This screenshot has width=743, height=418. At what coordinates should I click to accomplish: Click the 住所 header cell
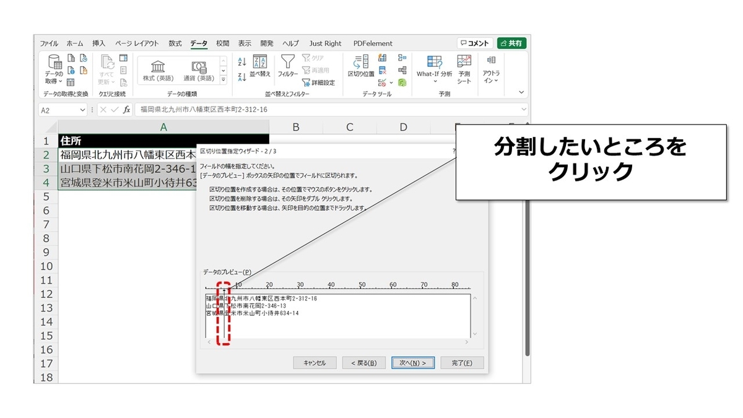(x=163, y=141)
